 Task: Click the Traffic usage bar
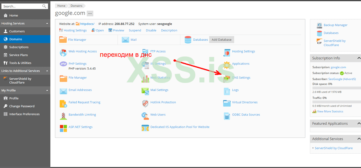(x=337, y=102)
